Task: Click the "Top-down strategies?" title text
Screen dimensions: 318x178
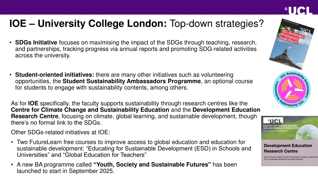Action: coord(217,23)
